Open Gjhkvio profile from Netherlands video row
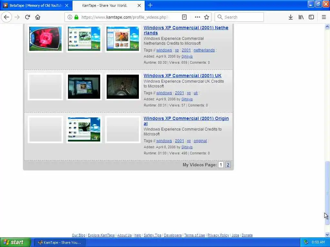Image resolution: width=330 pixels, height=247 pixels. coord(187,56)
